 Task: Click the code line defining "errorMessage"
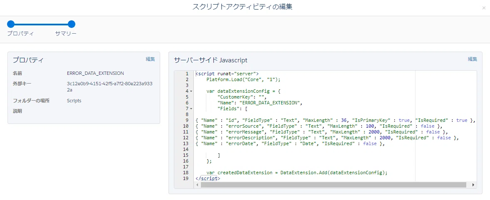coord(322,132)
